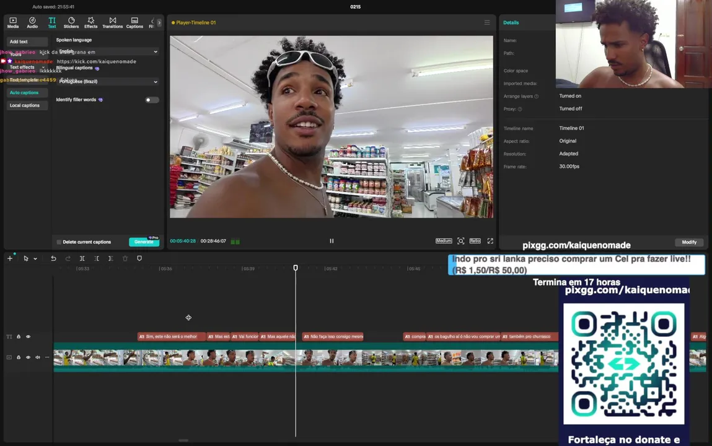Click the Add text sidebar item
The image size is (712, 446).
pos(27,42)
